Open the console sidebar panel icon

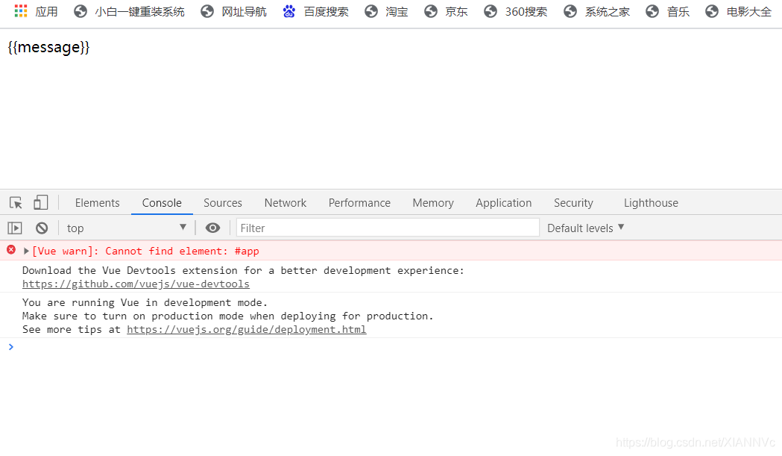[13, 228]
